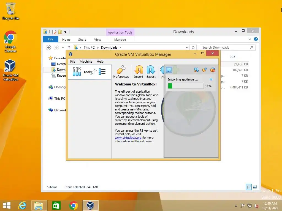Image resolution: width=282 pixels, height=211 pixels.
Task: Expand the Explorer ribbon chevron
Action: (250, 39)
